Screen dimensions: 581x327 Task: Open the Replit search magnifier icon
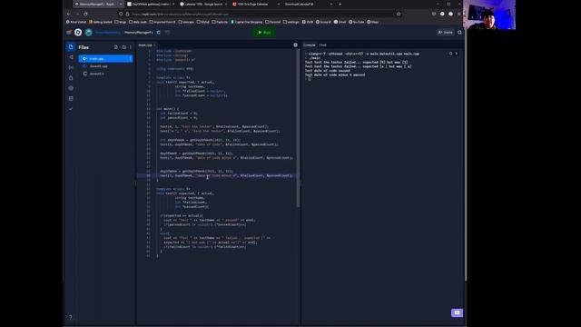pyautogui.click(x=460, y=33)
